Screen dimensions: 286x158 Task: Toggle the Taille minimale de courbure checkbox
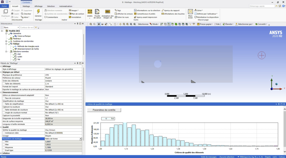(x=4, y=110)
